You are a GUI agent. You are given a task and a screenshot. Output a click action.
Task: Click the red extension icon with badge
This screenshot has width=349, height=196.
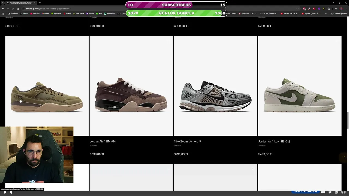pos(305,8)
